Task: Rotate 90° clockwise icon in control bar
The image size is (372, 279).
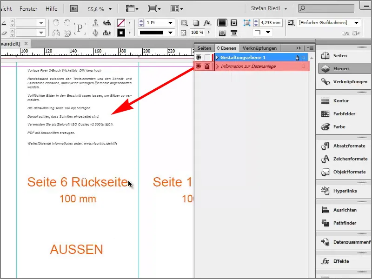Action: [x=56, y=23]
